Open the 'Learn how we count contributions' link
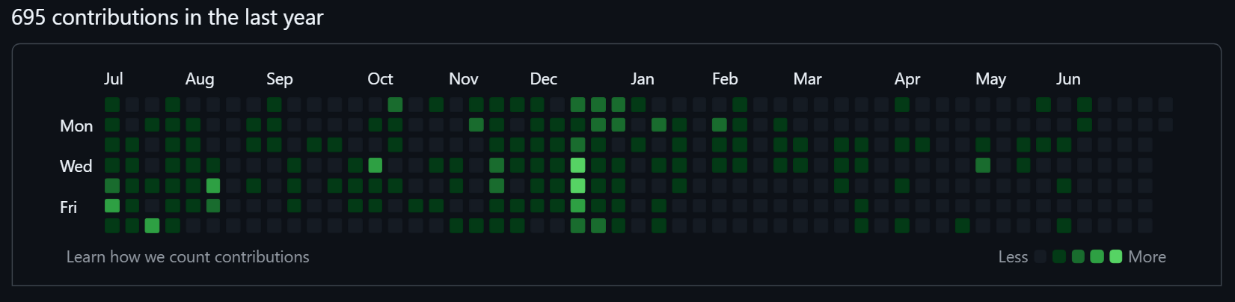1235x302 pixels. point(188,257)
